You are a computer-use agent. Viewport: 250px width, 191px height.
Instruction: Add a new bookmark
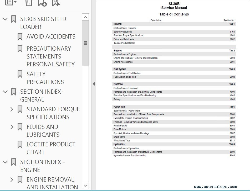tap(42, 3)
